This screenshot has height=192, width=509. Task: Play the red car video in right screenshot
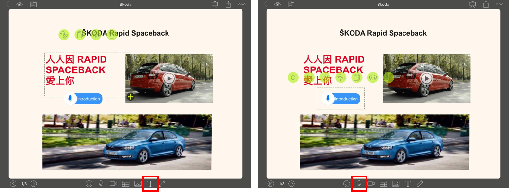pos(427,78)
